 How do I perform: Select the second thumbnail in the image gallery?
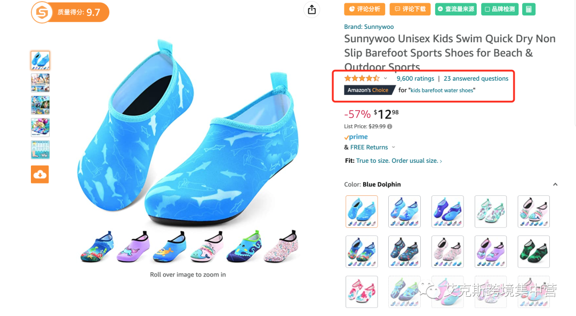click(x=40, y=83)
